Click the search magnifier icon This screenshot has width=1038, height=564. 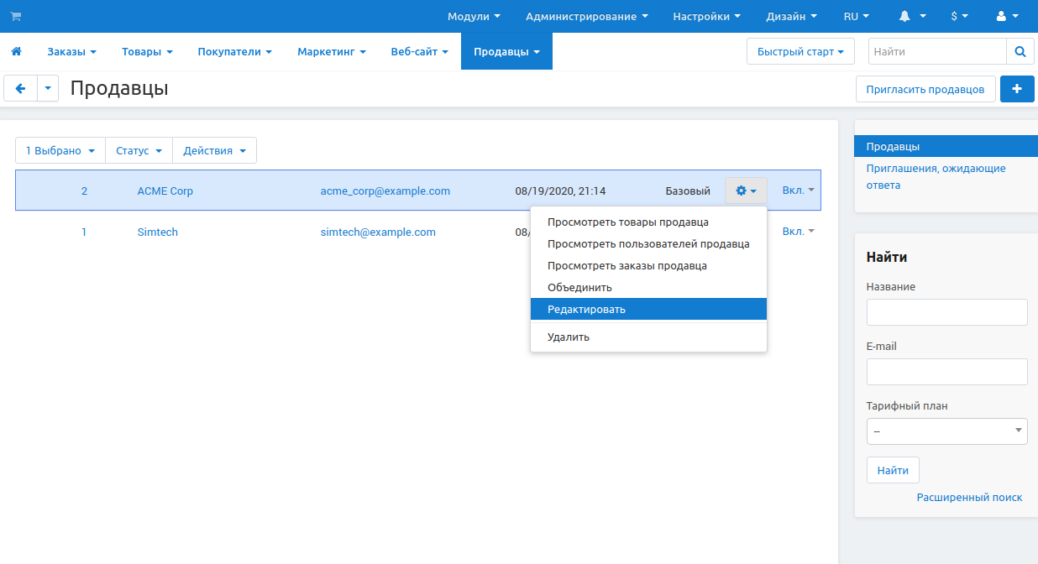pyautogui.click(x=1020, y=52)
